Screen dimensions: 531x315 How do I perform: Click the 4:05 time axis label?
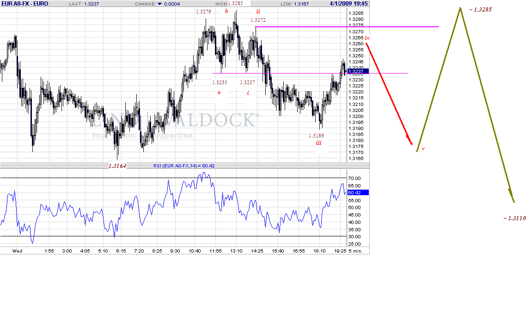coord(85,251)
